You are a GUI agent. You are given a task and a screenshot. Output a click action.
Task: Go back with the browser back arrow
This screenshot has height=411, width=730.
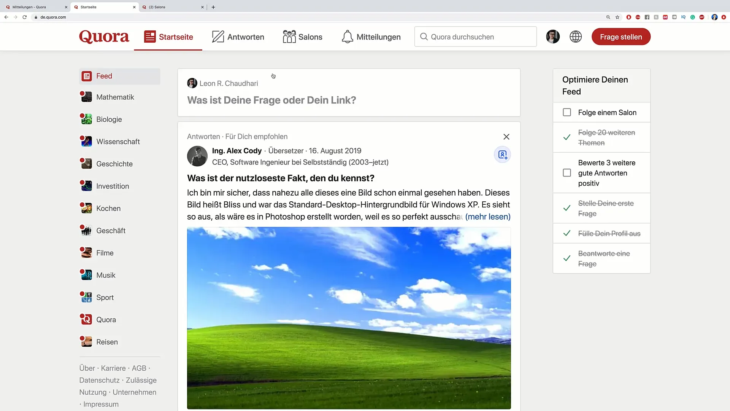click(6, 17)
